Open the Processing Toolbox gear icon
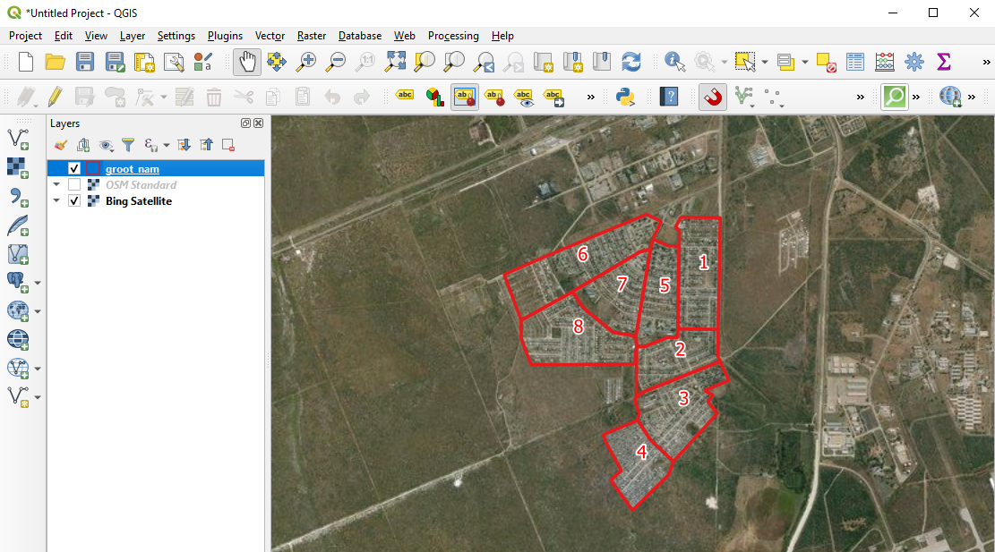This screenshot has height=552, width=995. pyautogui.click(x=914, y=62)
